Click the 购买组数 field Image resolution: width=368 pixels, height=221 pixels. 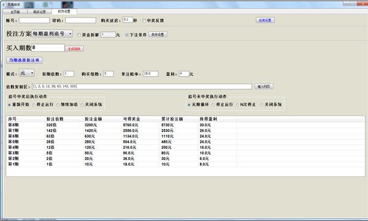point(109,74)
